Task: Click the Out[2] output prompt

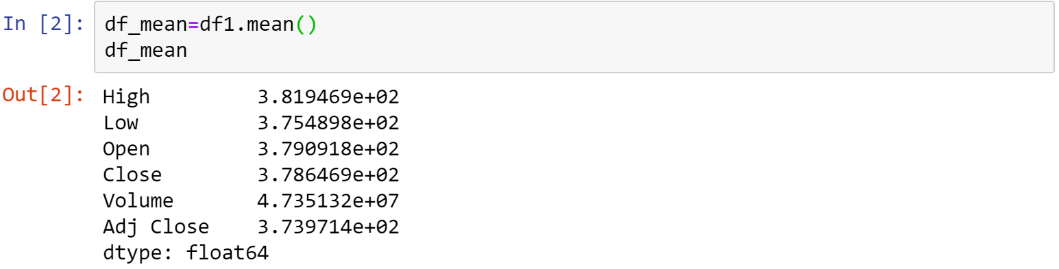Action: [x=44, y=95]
